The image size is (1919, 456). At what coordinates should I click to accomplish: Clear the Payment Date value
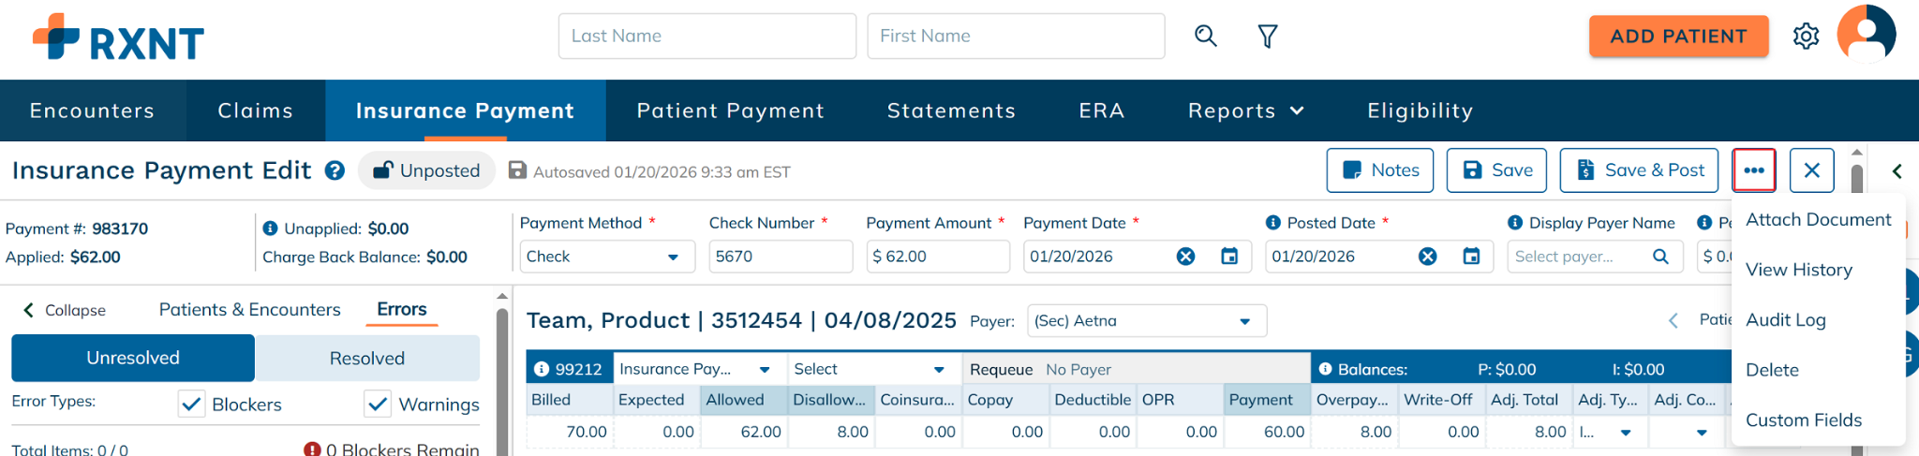[1185, 257]
